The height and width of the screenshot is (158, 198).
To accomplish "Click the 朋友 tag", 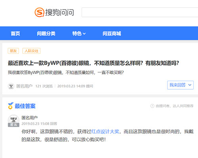I will coord(13,51).
